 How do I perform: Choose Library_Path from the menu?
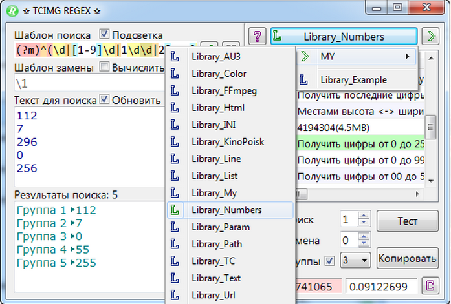point(230,244)
